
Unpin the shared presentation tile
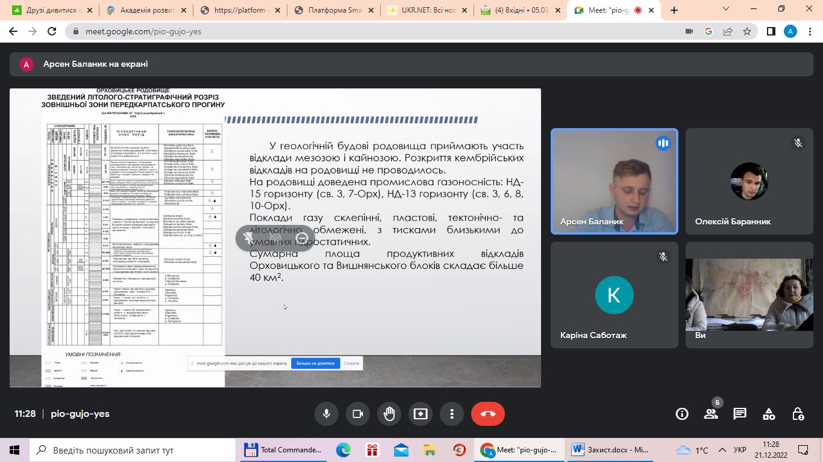pyautogui.click(x=249, y=238)
